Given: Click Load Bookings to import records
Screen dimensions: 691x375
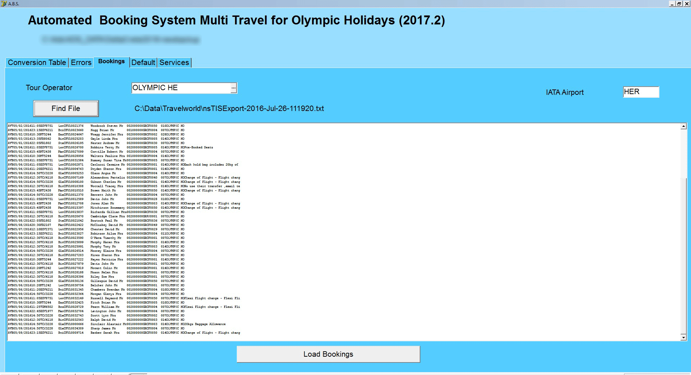Looking at the screenshot, I should tap(328, 354).
